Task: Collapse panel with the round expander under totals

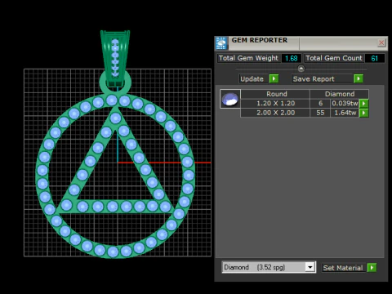Action: pos(301,69)
